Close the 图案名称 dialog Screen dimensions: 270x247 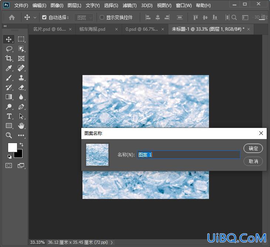[261, 133]
